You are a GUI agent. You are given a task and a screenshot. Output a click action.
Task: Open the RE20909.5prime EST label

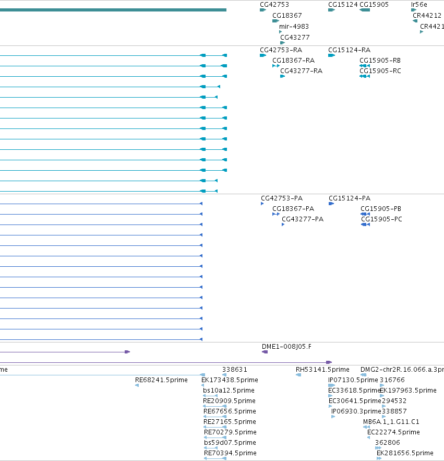tap(229, 401)
